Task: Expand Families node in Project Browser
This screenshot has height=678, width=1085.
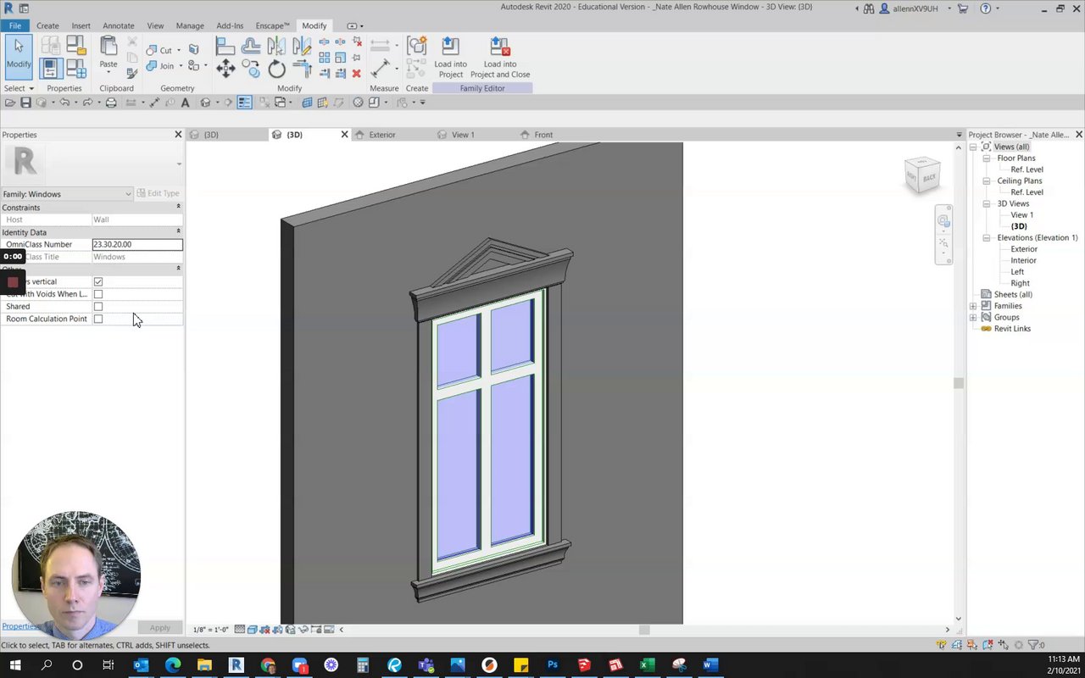Action: pyautogui.click(x=973, y=306)
